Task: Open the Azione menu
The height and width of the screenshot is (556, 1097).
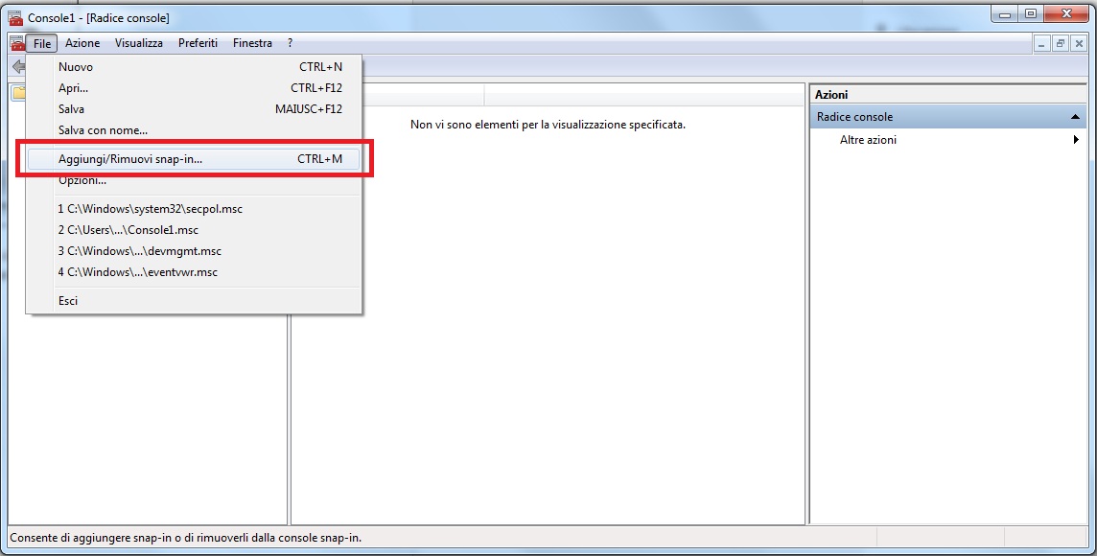Action: point(82,43)
